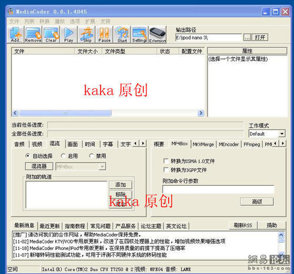Click the Remove toolbar icon

pos(33,35)
